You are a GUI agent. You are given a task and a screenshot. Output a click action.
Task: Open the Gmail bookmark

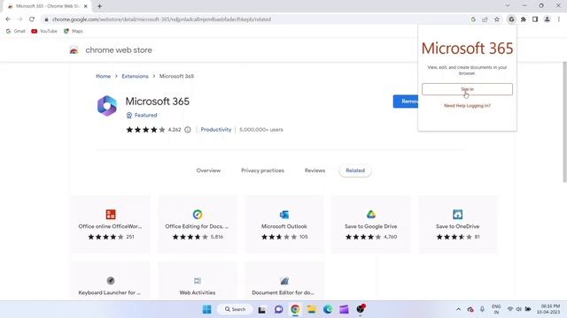point(16,32)
